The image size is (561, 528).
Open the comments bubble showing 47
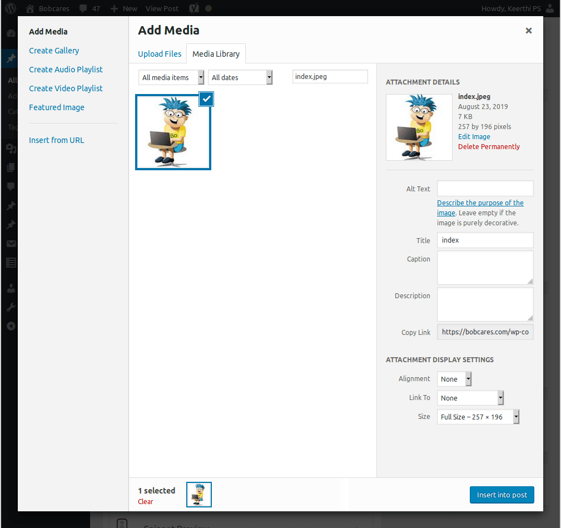click(83, 8)
